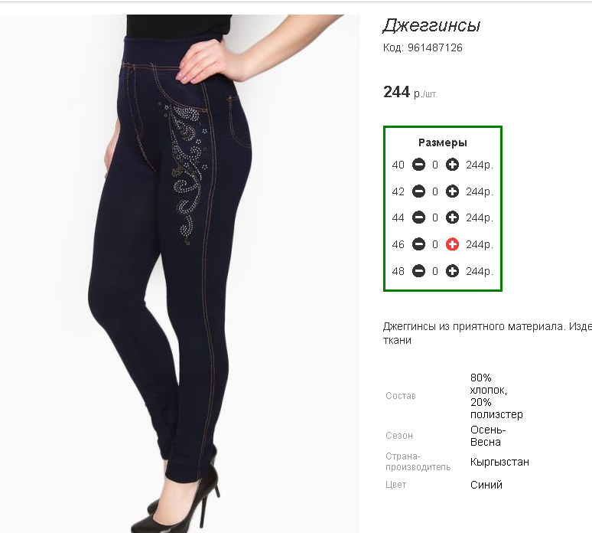The image size is (592, 533).
Task: Select quantity field for size 40
Action: [x=435, y=165]
